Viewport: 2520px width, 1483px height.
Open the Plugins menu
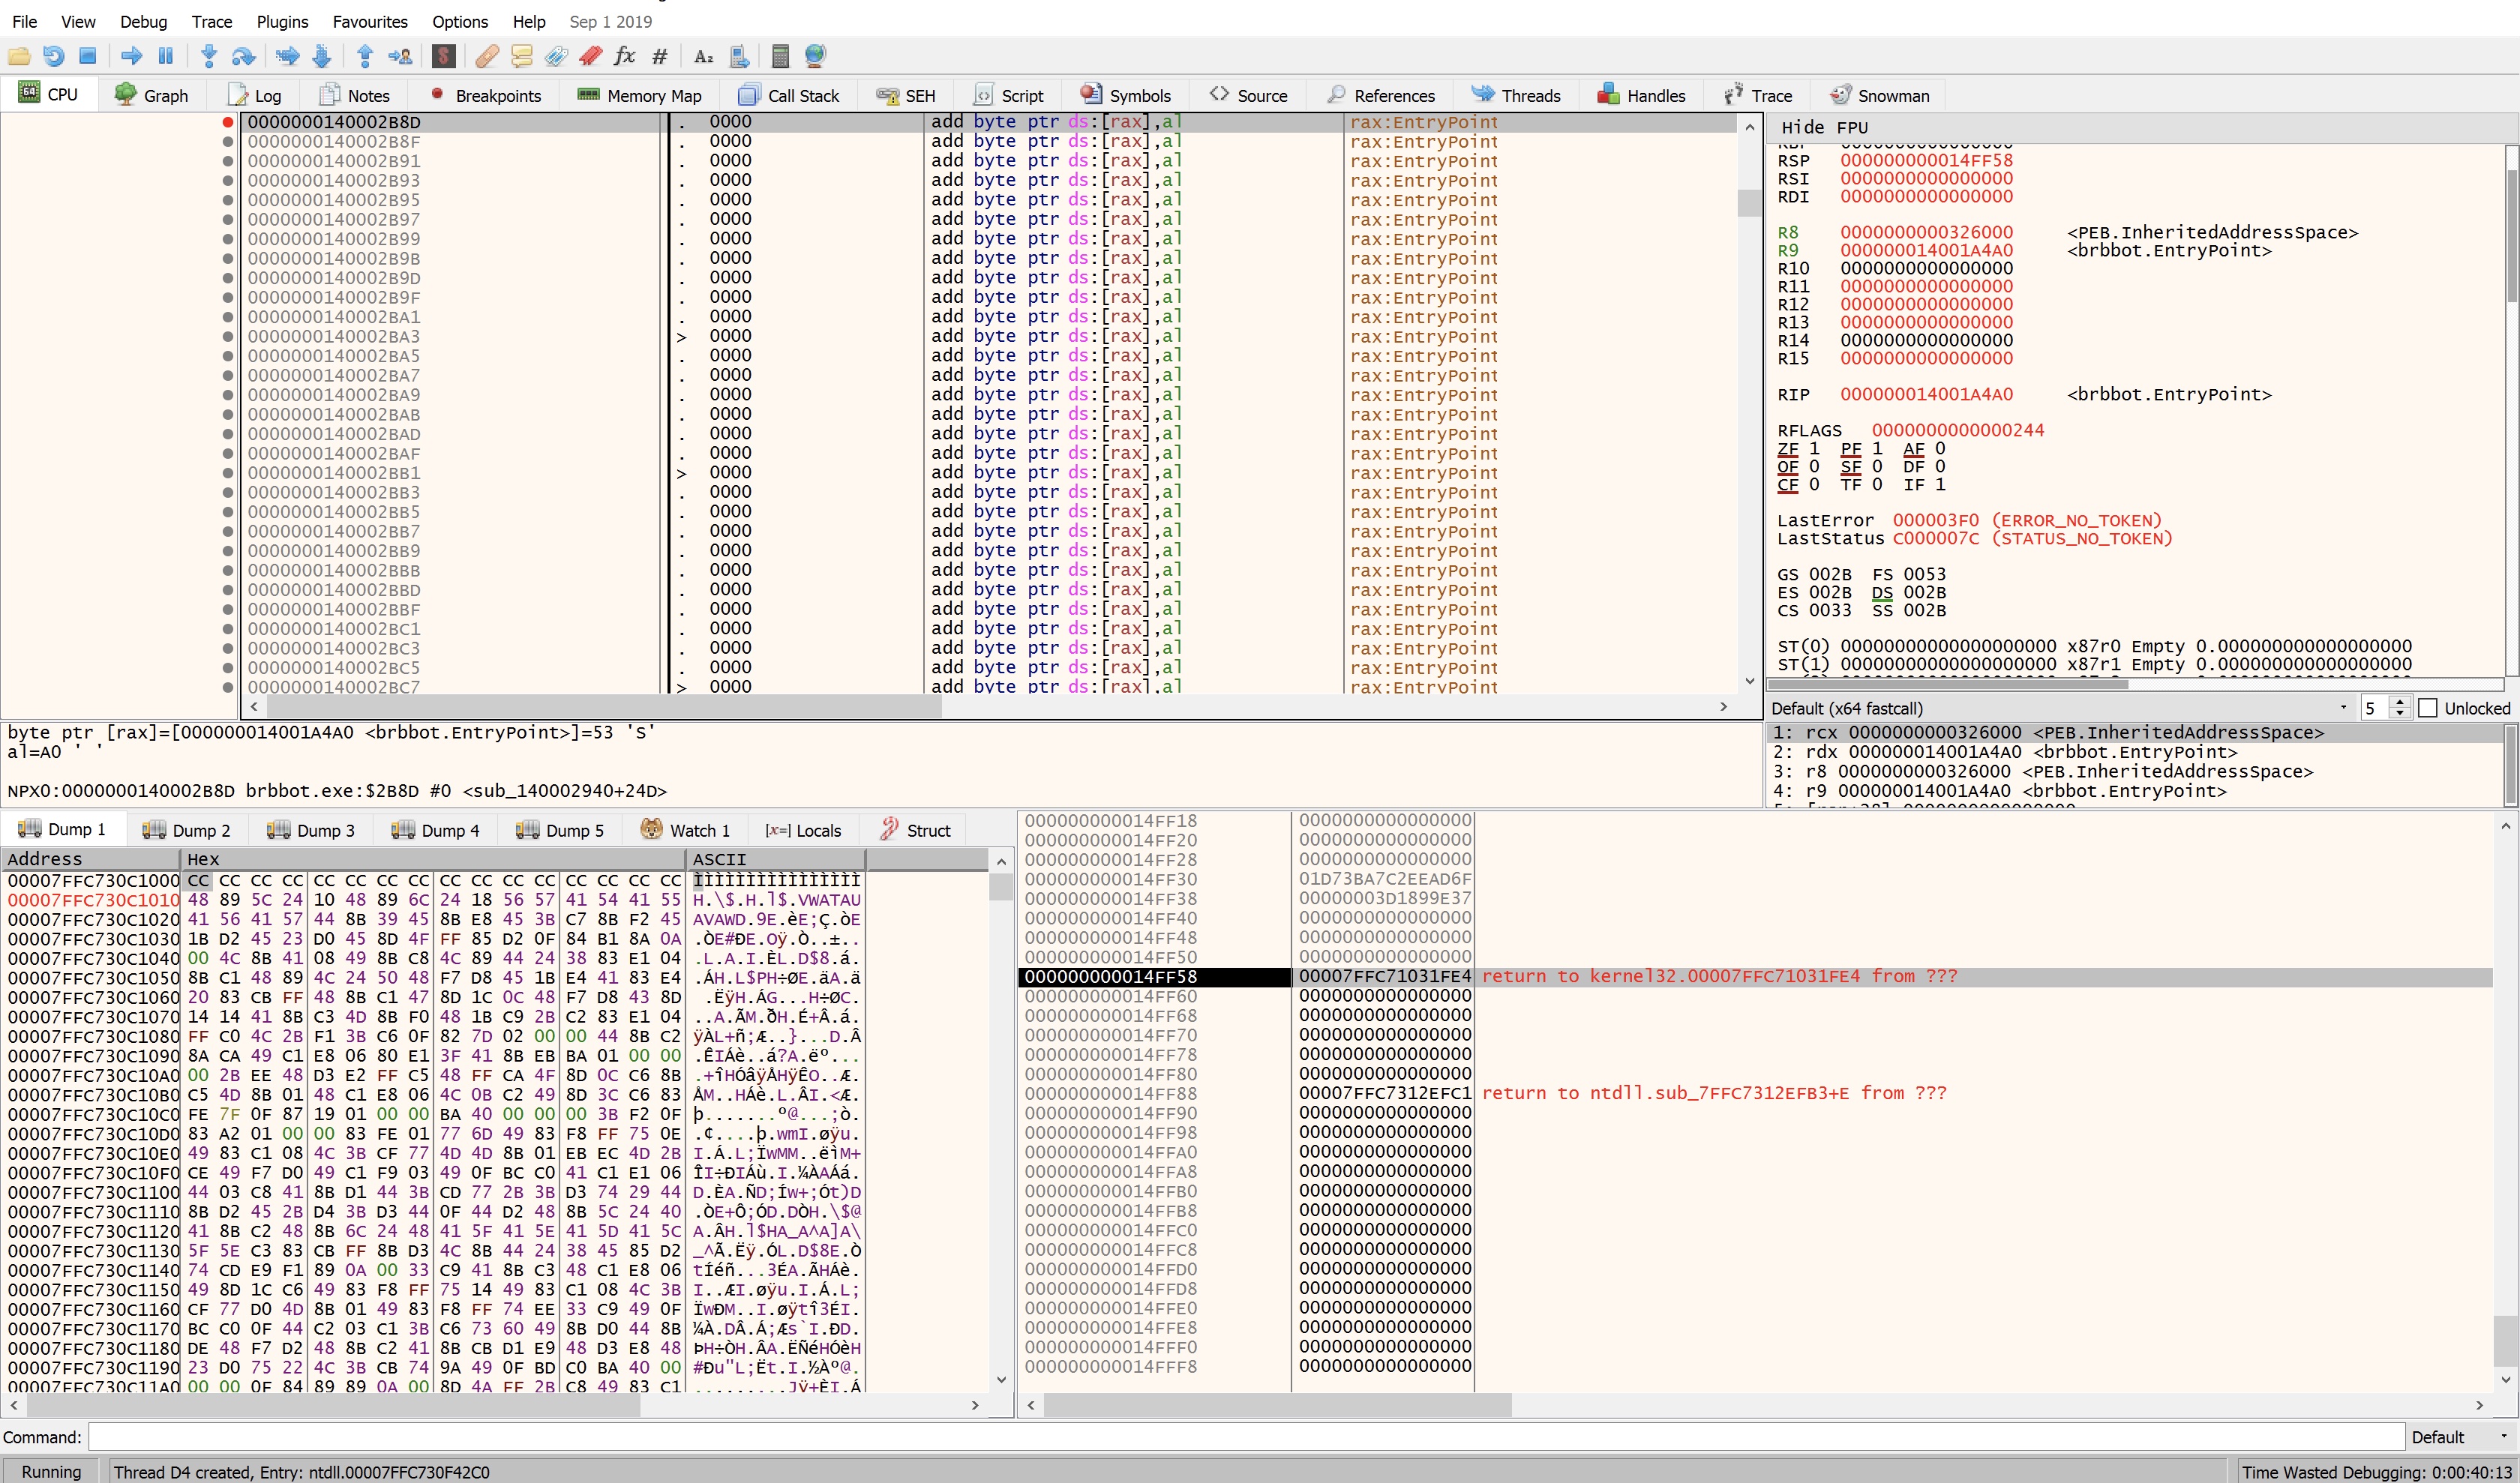click(x=281, y=21)
